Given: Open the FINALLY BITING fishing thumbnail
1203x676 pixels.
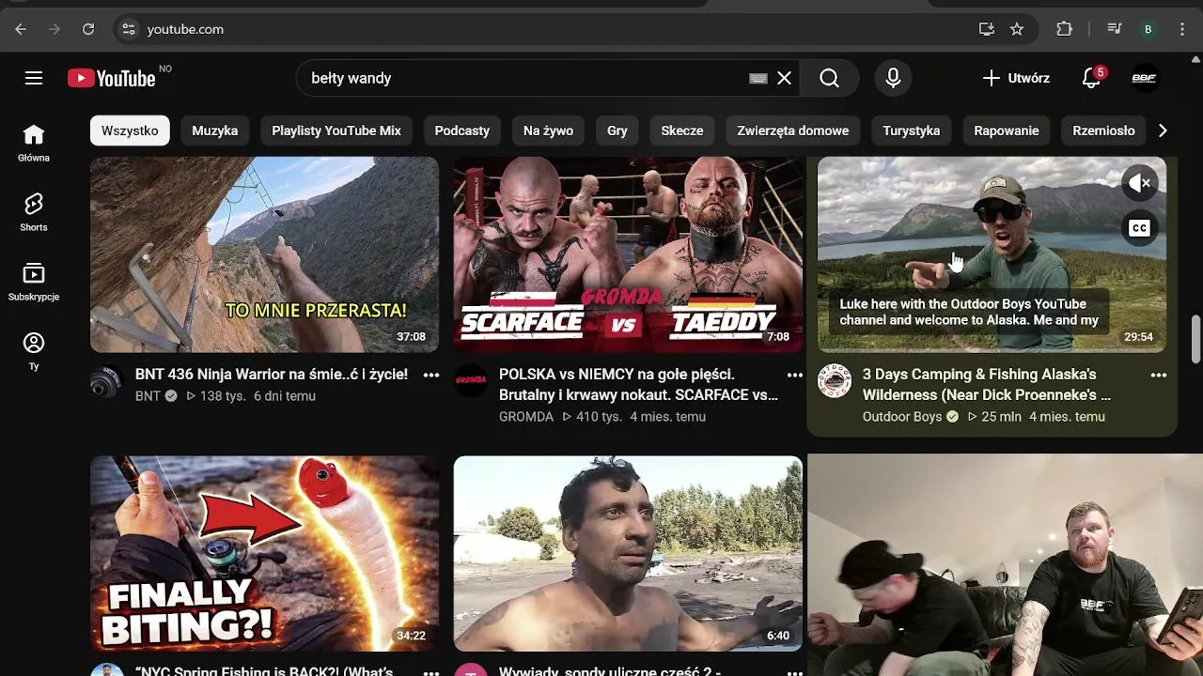Looking at the screenshot, I should point(264,554).
